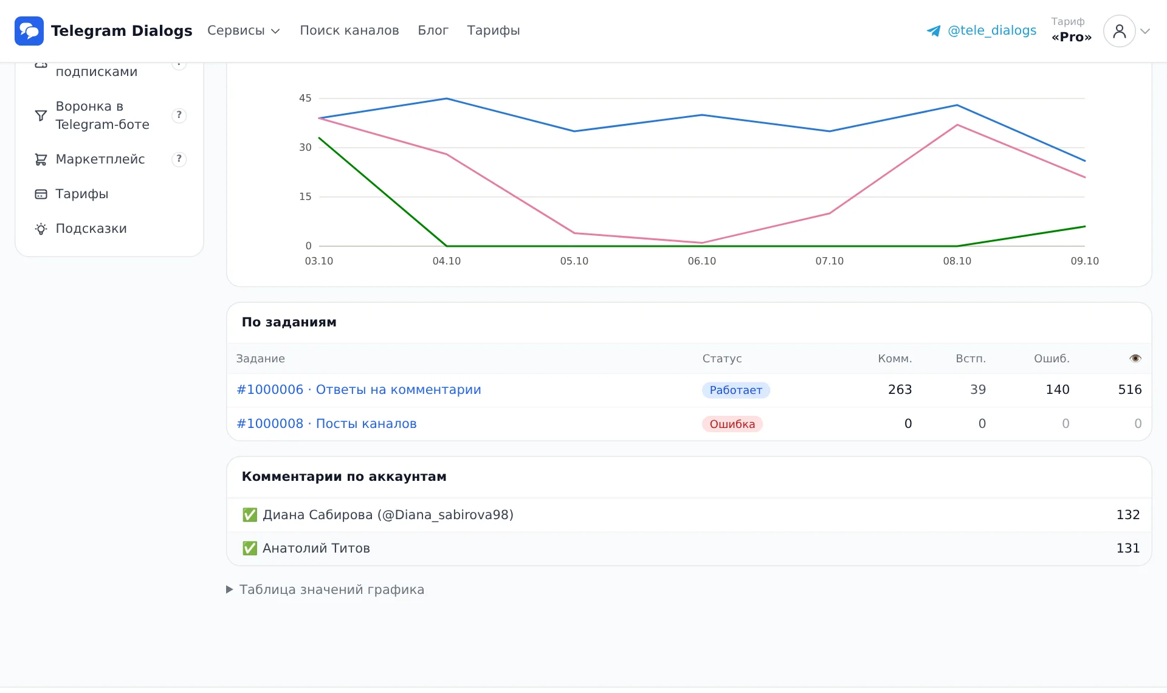The height and width of the screenshot is (693, 1167).
Task: Click green checkmark next to Анатолий Титов
Action: point(250,548)
